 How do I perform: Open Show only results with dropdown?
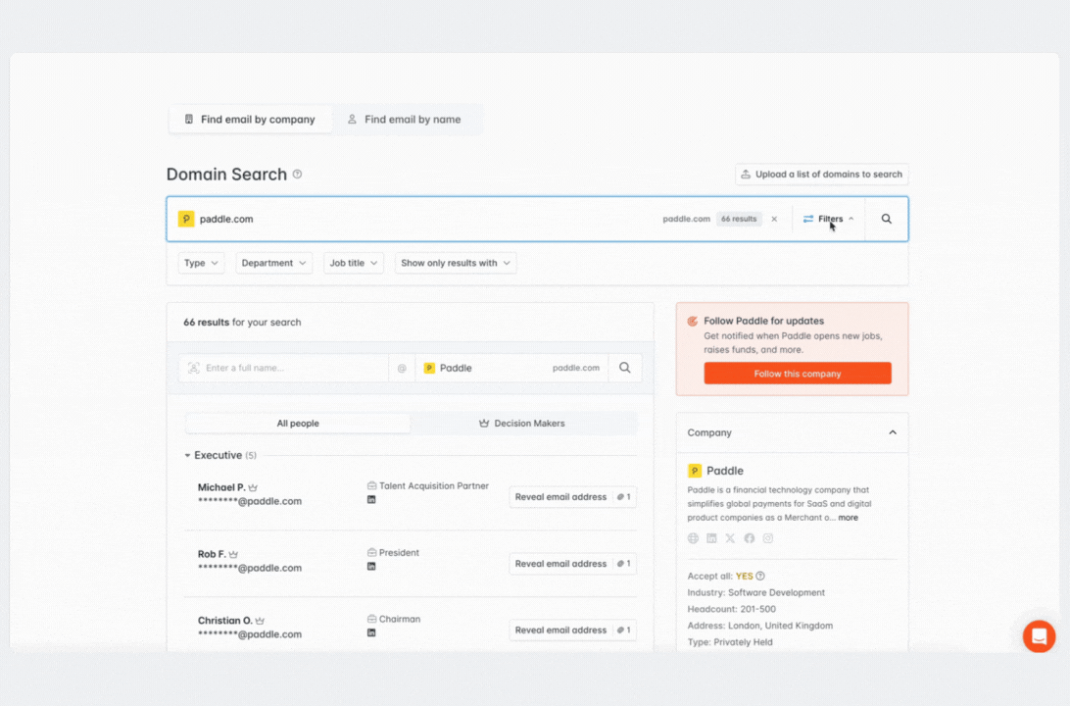click(x=456, y=263)
